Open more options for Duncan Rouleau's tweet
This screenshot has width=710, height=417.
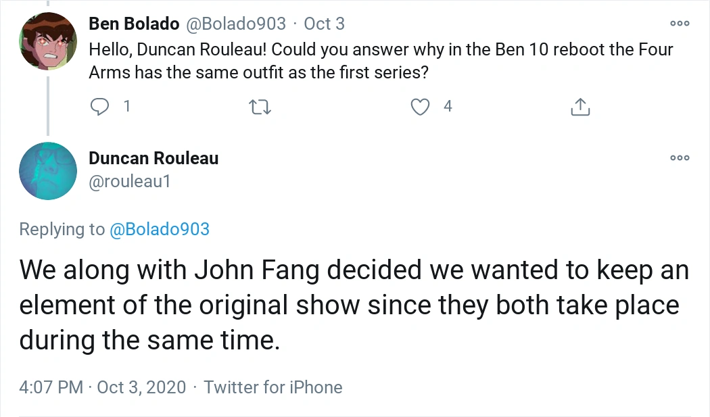point(680,158)
